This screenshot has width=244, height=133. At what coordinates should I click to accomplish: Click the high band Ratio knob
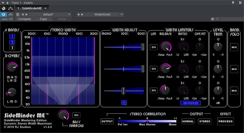tap(183, 47)
